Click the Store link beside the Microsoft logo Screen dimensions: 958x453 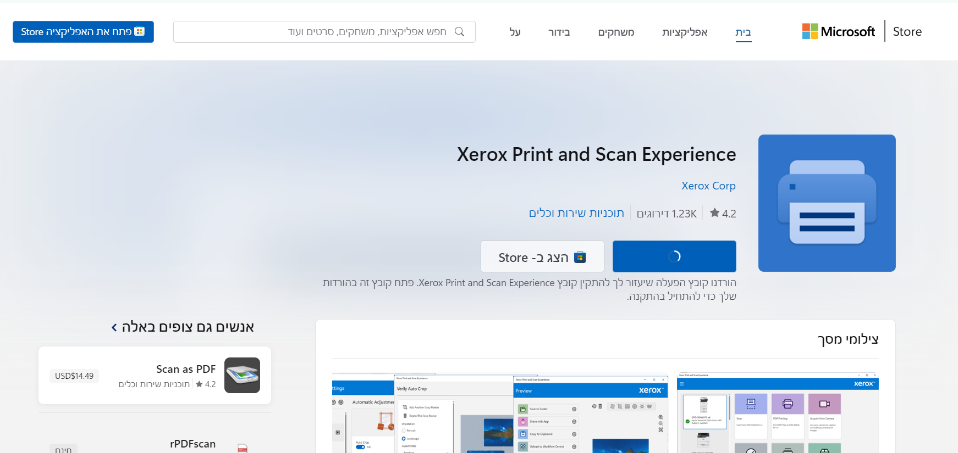(x=907, y=31)
